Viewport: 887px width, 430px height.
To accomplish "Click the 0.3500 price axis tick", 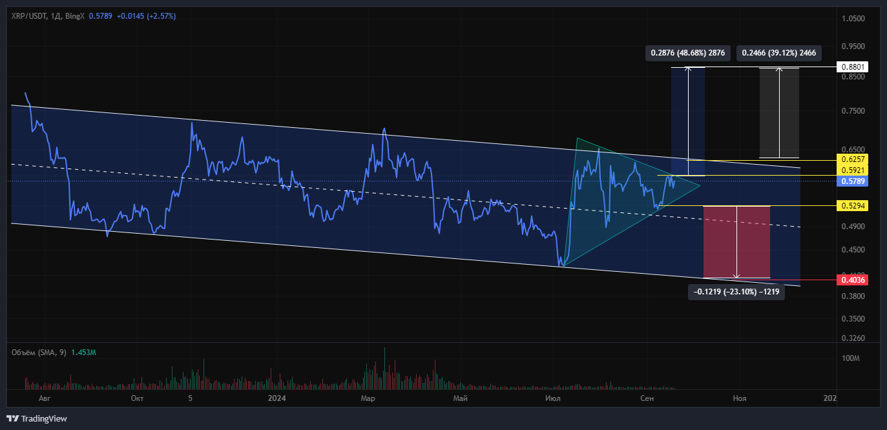I will (853, 319).
